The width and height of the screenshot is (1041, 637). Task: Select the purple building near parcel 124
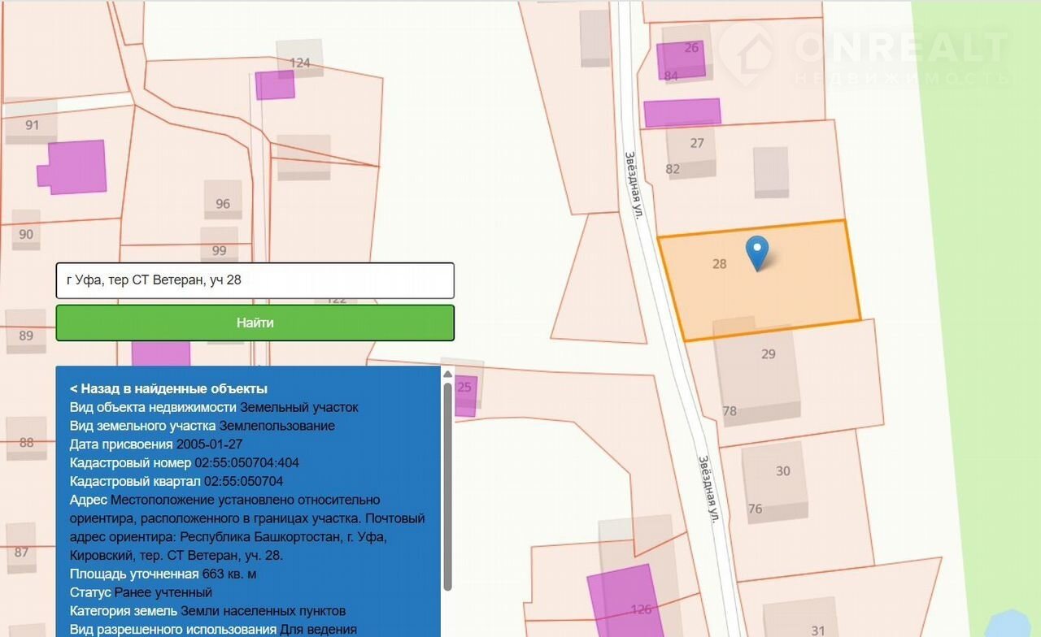(275, 84)
